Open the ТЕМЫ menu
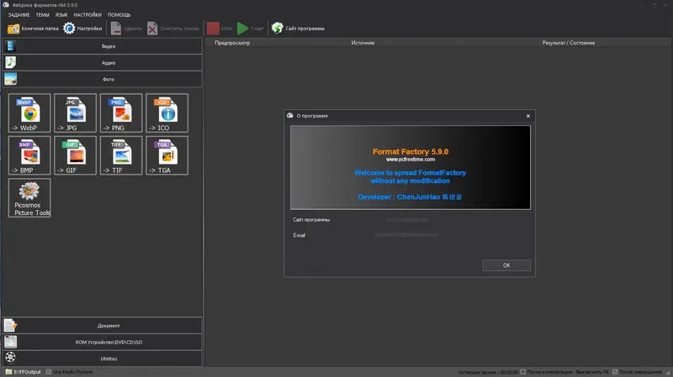This screenshot has width=673, height=377. pyautogui.click(x=42, y=14)
